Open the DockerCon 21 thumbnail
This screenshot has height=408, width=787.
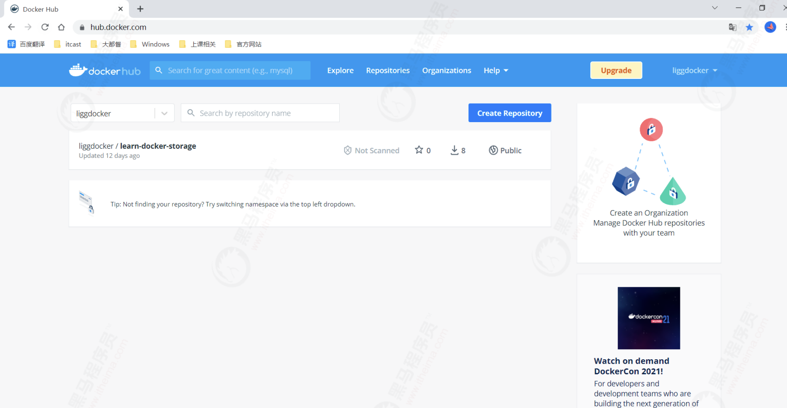(x=649, y=318)
